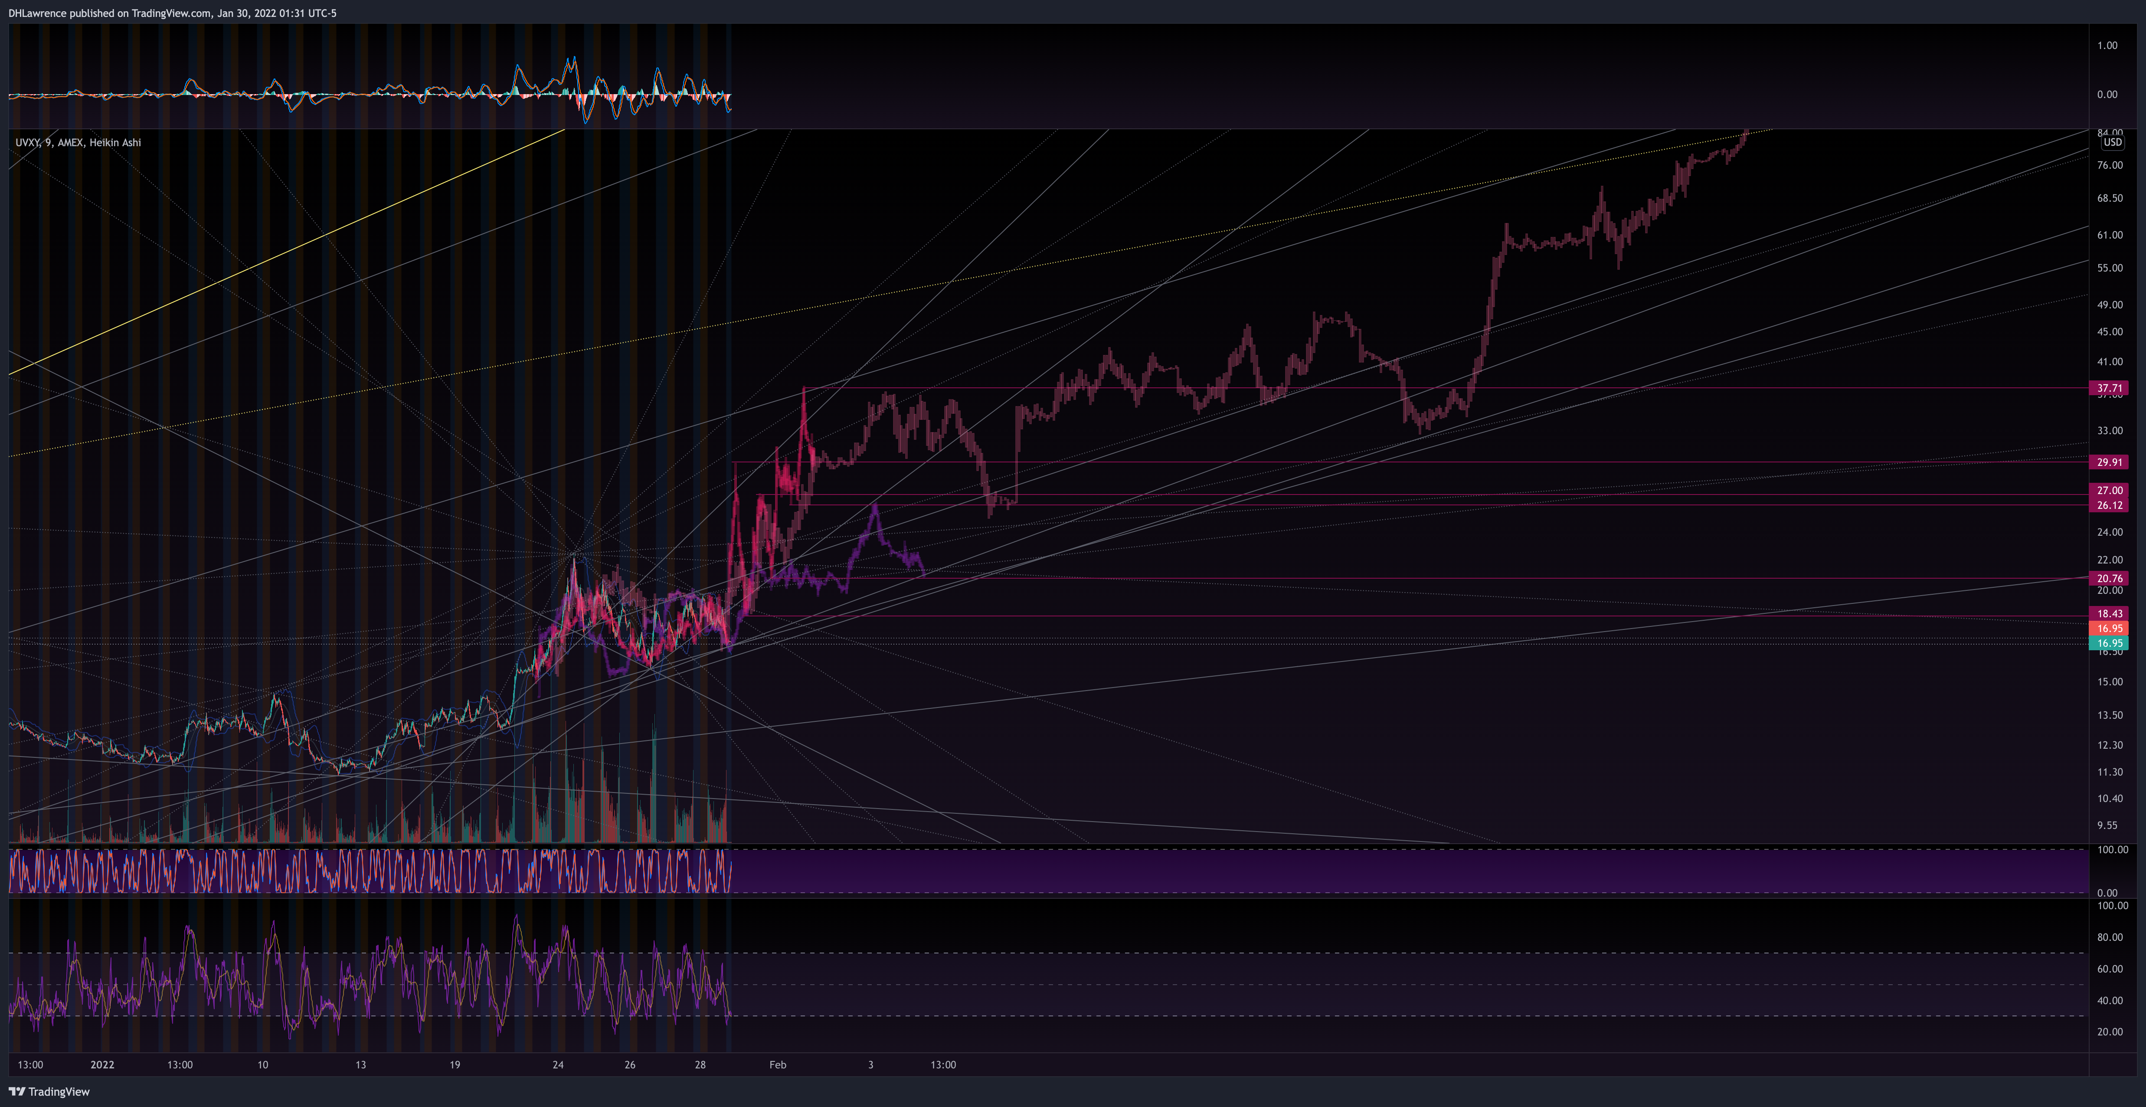The image size is (2146, 1107).
Task: Click the 24 date label on time axis
Action: (x=558, y=1064)
